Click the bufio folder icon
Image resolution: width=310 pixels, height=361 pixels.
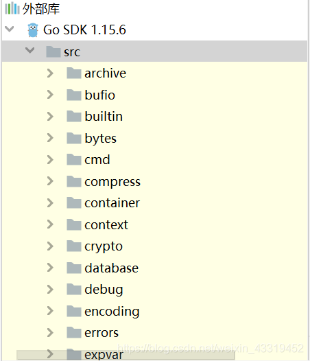[74, 95]
